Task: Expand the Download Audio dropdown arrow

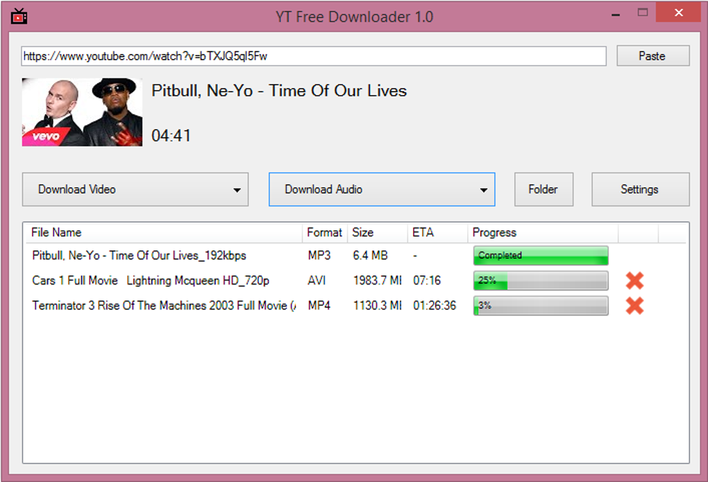Action: (x=483, y=190)
